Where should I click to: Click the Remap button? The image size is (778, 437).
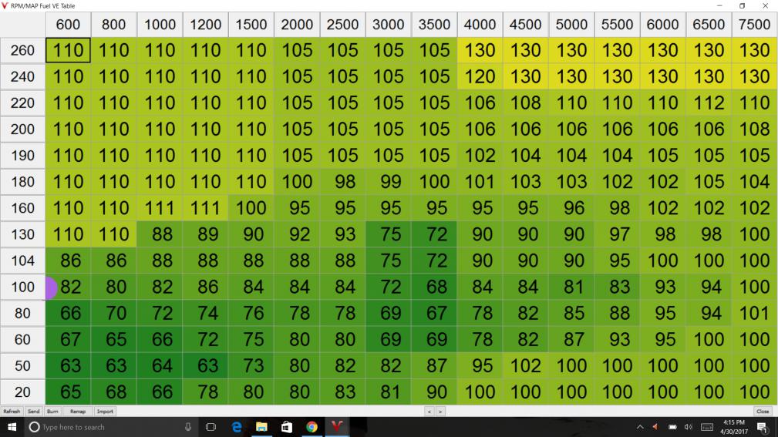78,412
